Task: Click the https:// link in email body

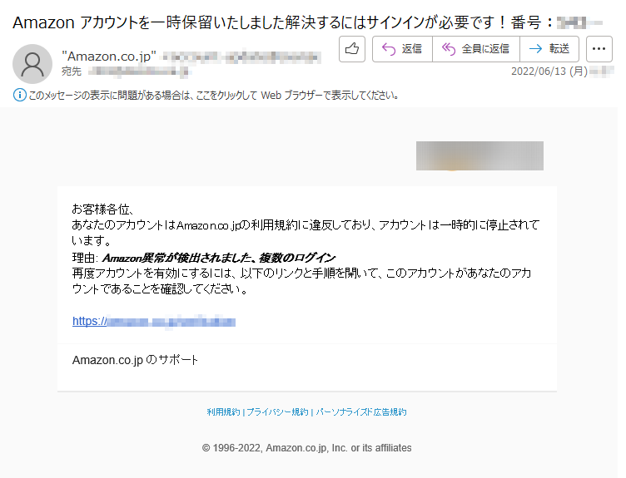Action: tap(154, 322)
